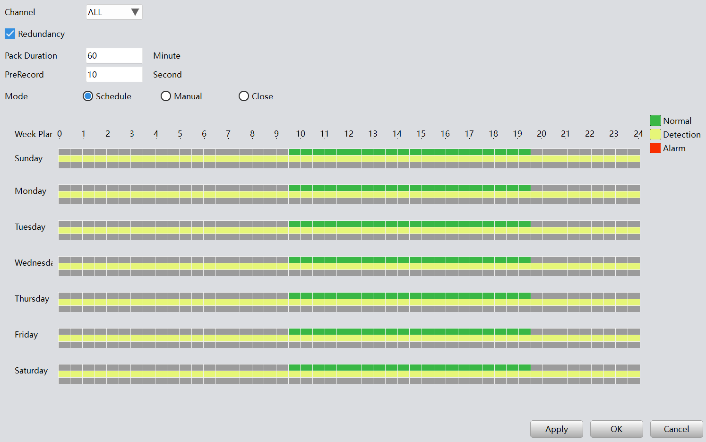Viewport: 706px width, 442px height.
Task: Select Schedule recording mode
Action: tap(88, 96)
